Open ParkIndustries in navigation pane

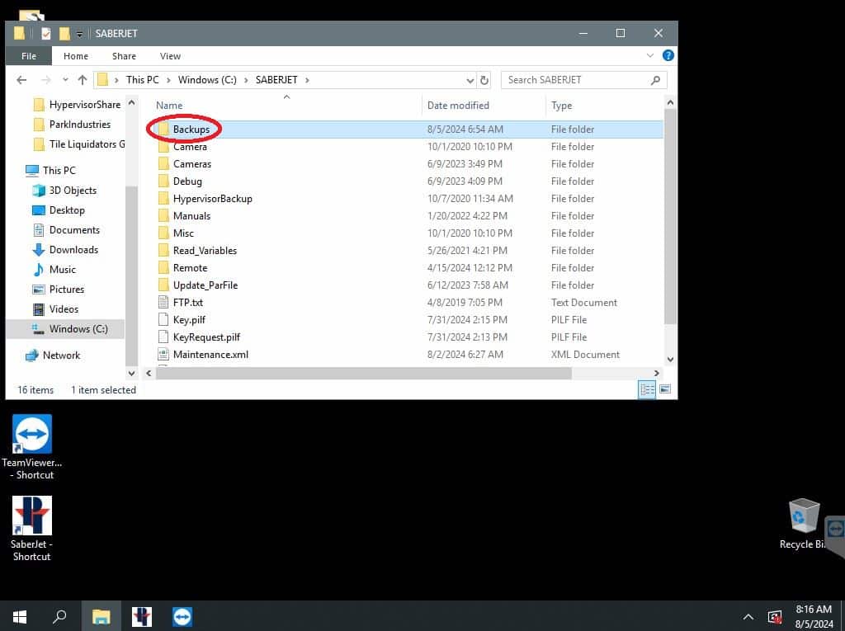pos(73,125)
